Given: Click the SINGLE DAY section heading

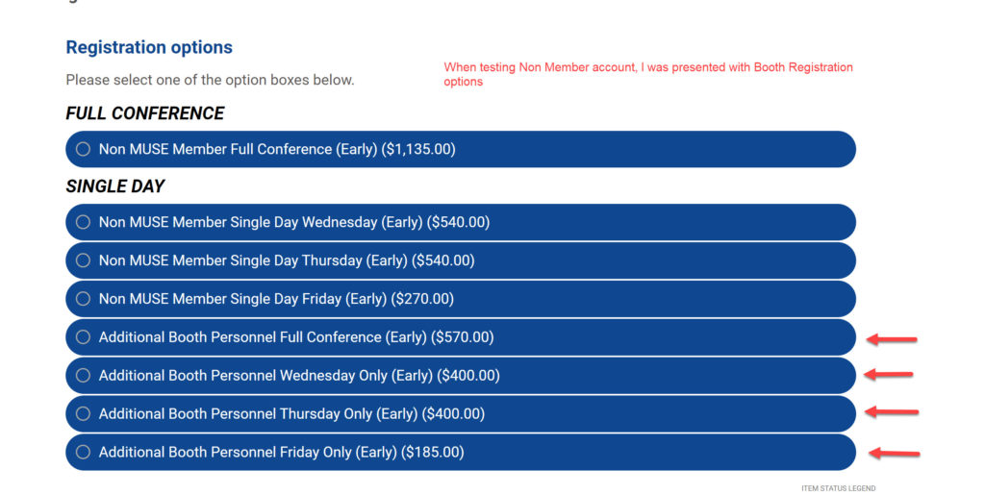Looking at the screenshot, I should click(115, 186).
